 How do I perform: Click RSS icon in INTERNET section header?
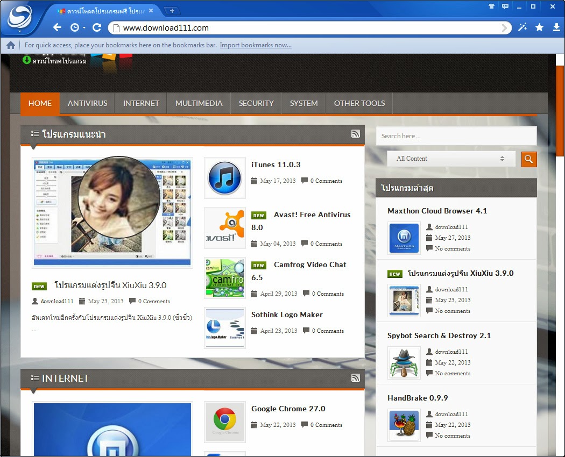[x=355, y=378]
